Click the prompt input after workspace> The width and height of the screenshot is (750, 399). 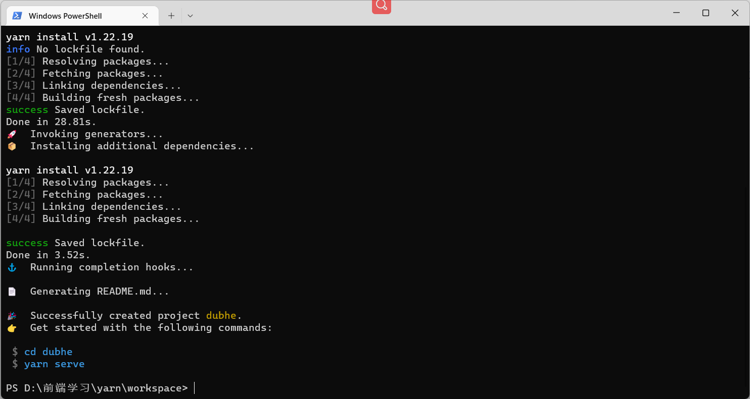195,388
